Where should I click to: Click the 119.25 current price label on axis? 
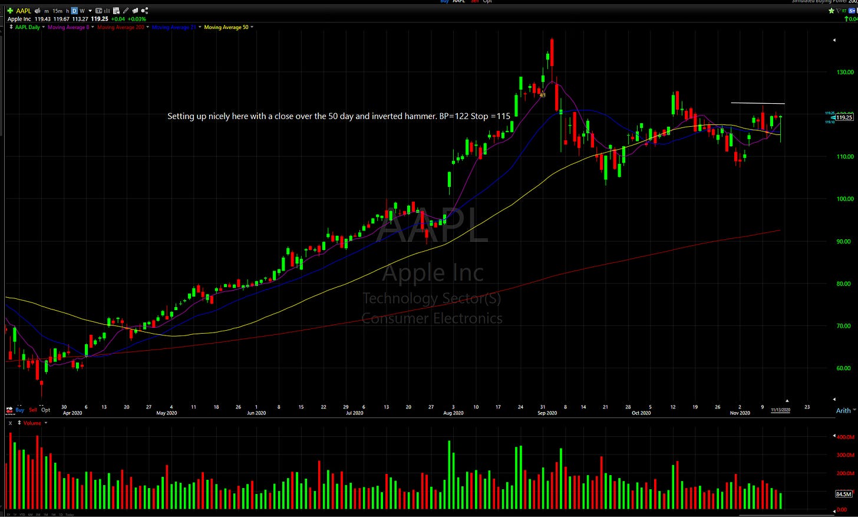844,117
